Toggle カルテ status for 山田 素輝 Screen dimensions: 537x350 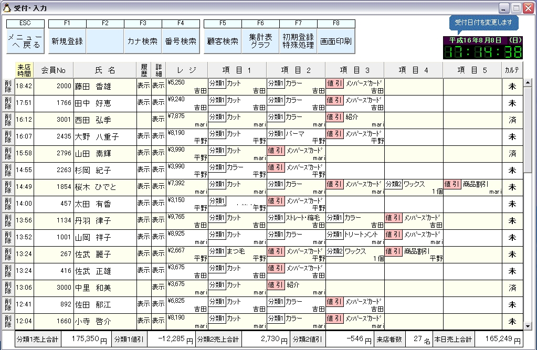pos(512,154)
